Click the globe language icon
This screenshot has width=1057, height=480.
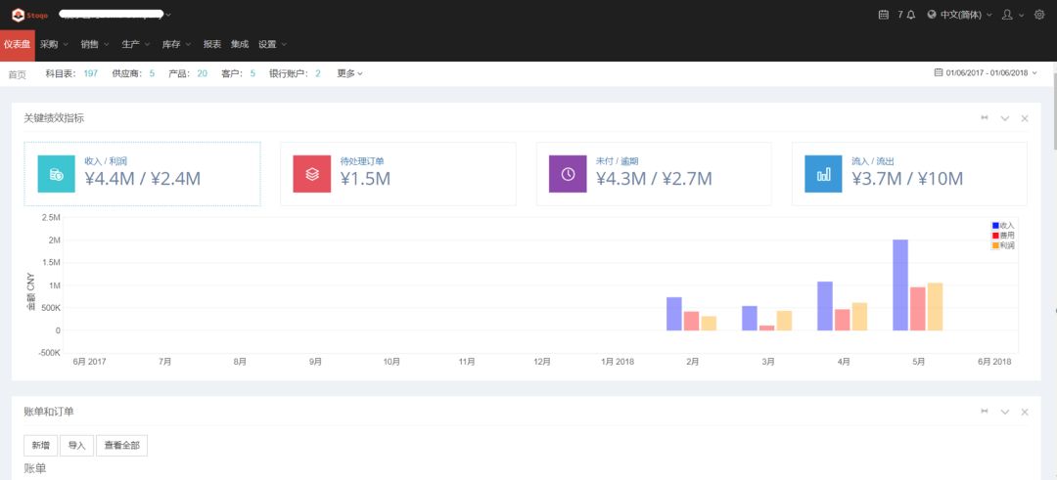(932, 15)
